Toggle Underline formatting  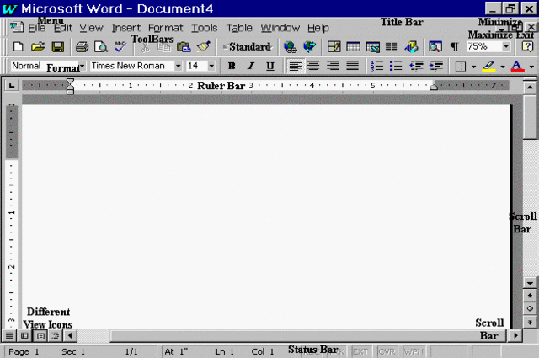[270, 66]
